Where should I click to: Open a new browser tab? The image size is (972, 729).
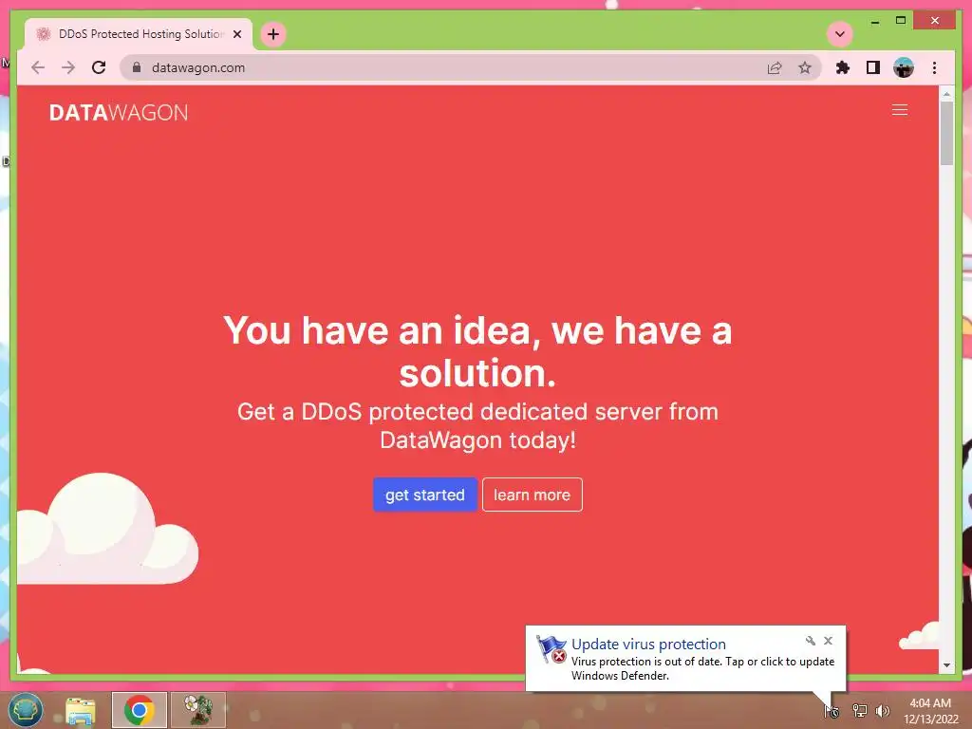tap(273, 34)
